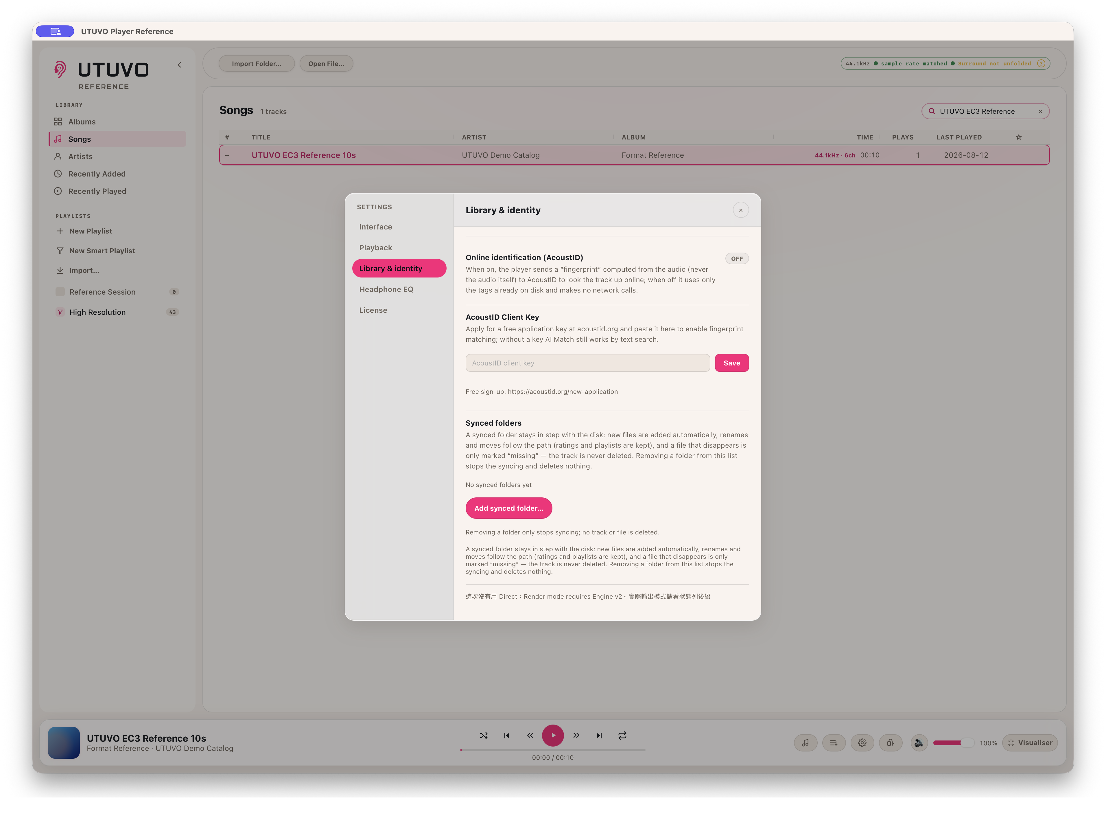Click UTUVO Demo Catalog artist cell
Image resolution: width=1106 pixels, height=816 pixels.
click(x=501, y=155)
